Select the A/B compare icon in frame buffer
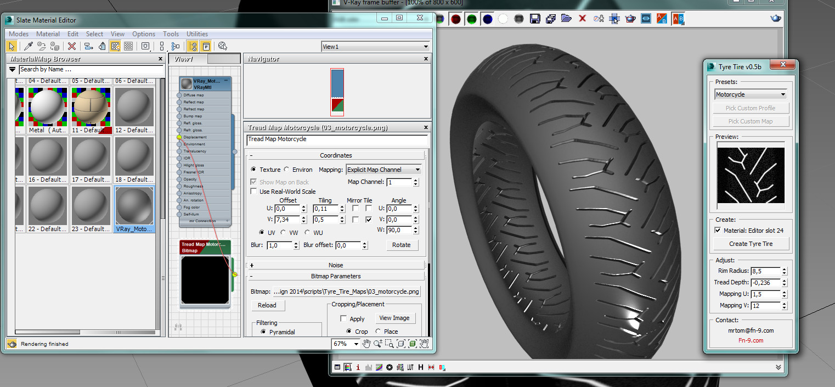 click(662, 18)
